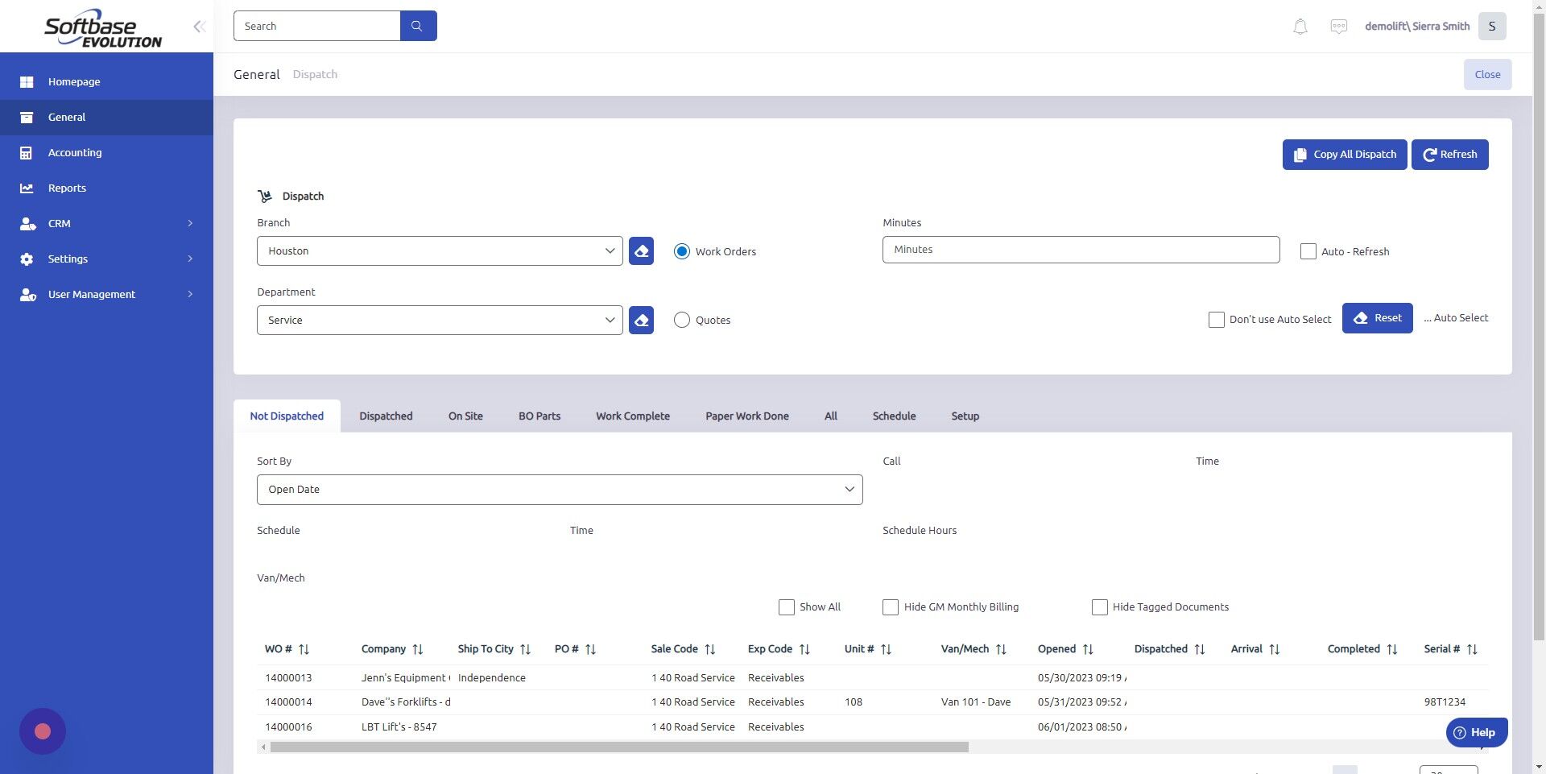1546x774 pixels.
Task: Click the search magnifier icon
Action: click(x=418, y=25)
